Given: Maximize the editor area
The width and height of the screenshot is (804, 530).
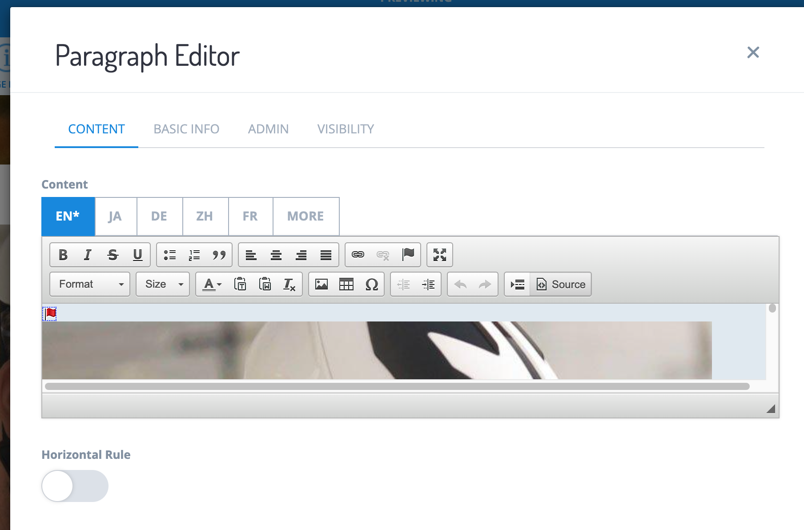Looking at the screenshot, I should pos(439,255).
